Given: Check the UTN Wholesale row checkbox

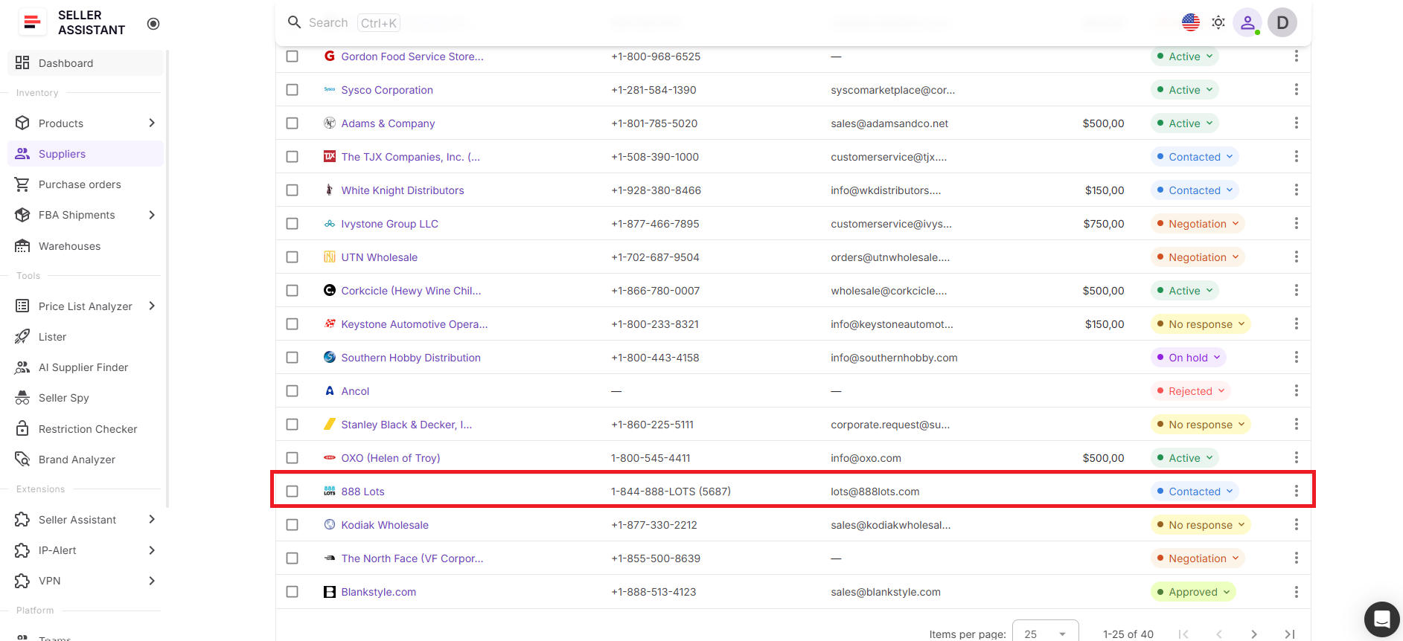Looking at the screenshot, I should (x=293, y=257).
